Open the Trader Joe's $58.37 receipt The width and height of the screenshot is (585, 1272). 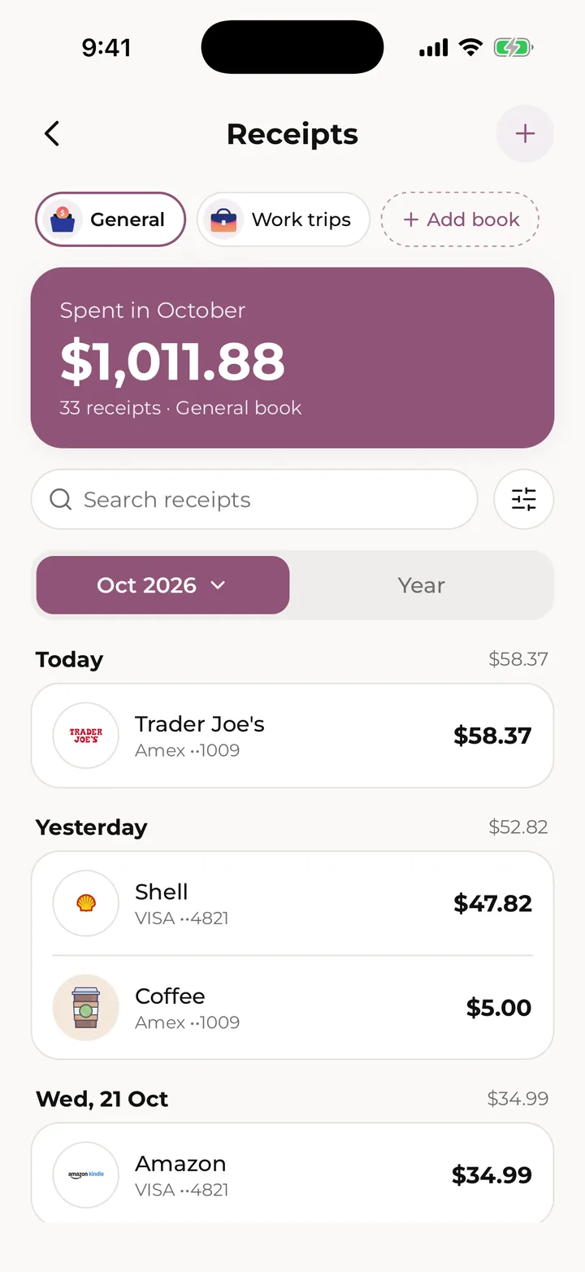point(292,736)
